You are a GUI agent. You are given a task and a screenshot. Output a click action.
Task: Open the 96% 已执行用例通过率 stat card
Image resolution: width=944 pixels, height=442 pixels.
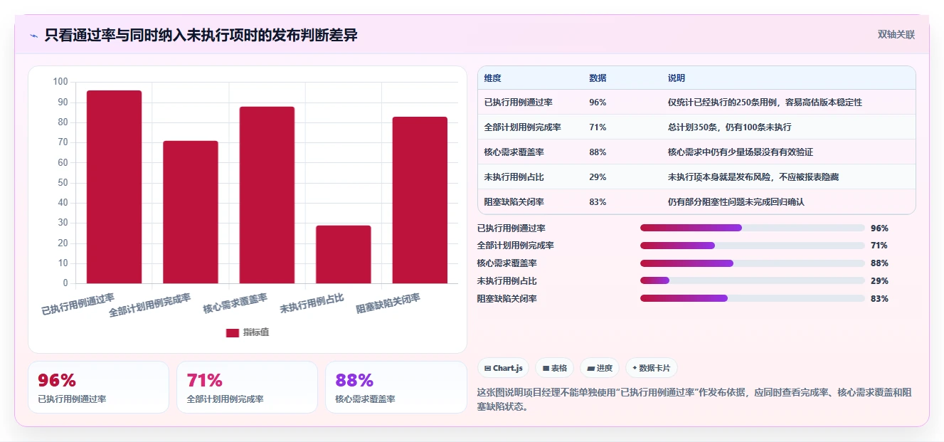pyautogui.click(x=98, y=387)
